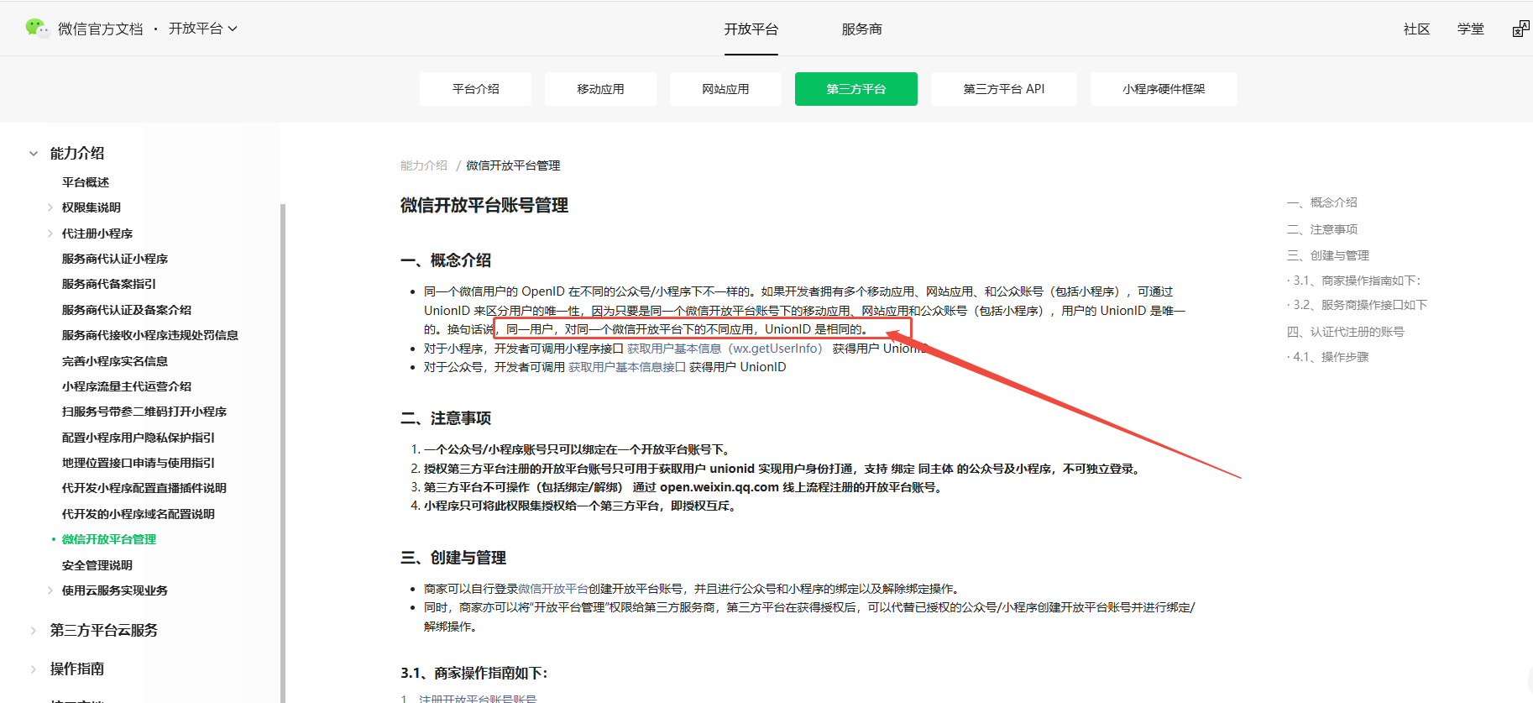
Task: Open 服务商代认证及备案介绍 in the sidebar
Action: click(x=127, y=310)
